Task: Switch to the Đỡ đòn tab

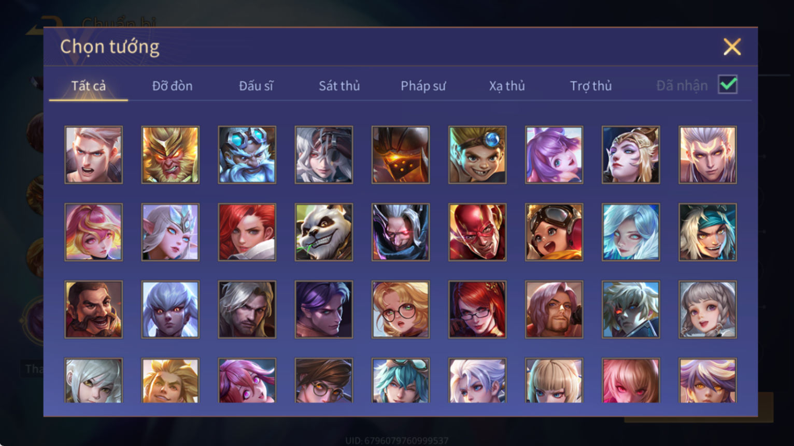Action: coord(172,86)
